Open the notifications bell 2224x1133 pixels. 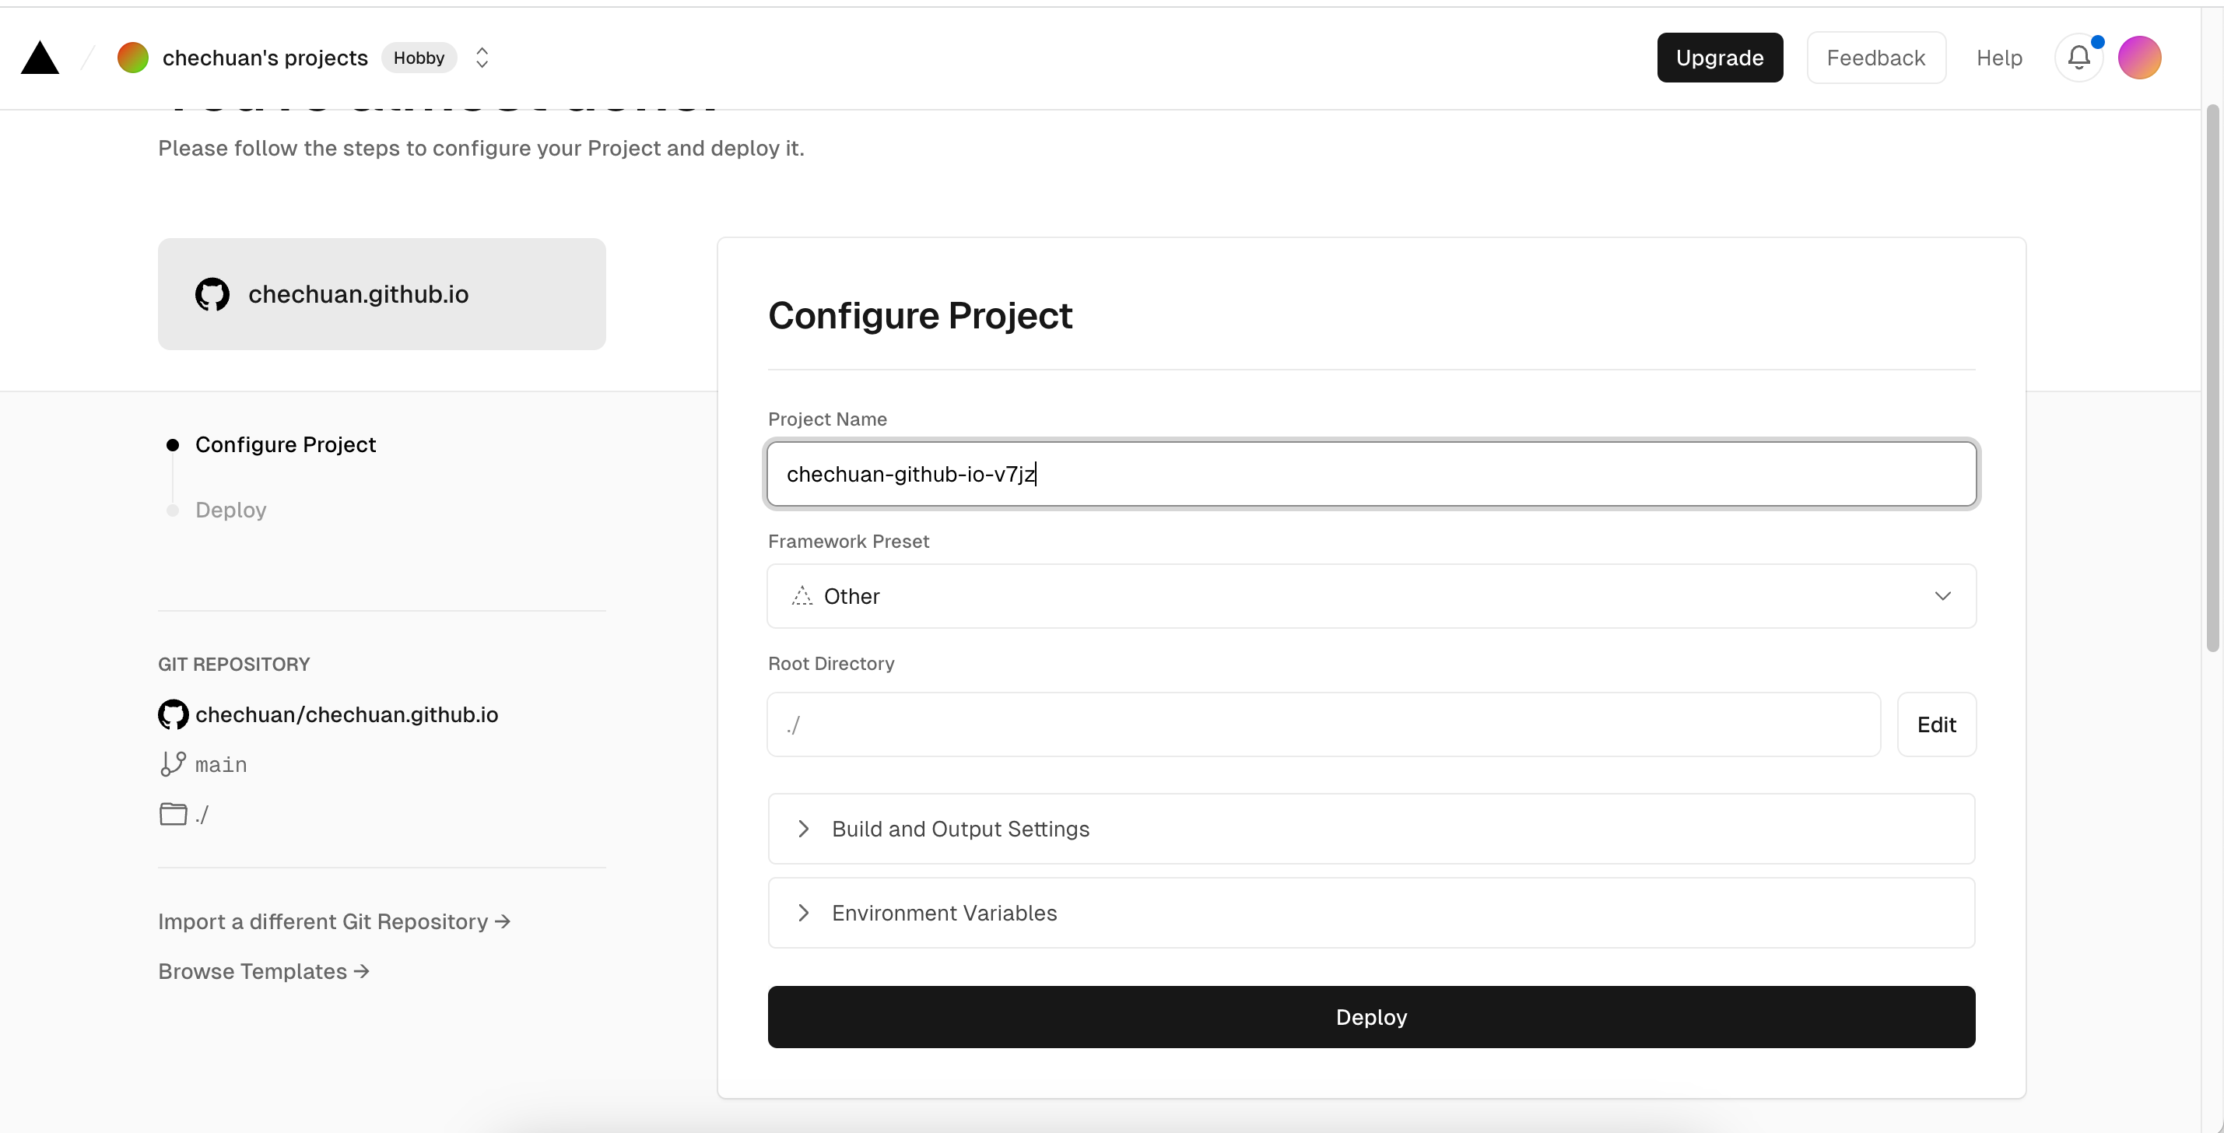2079,58
